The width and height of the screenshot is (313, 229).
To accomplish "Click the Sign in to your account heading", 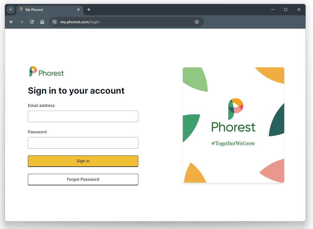I will 76,91.
